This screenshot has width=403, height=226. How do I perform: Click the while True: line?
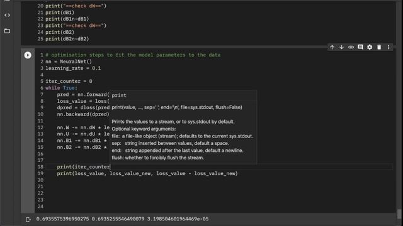62,88
